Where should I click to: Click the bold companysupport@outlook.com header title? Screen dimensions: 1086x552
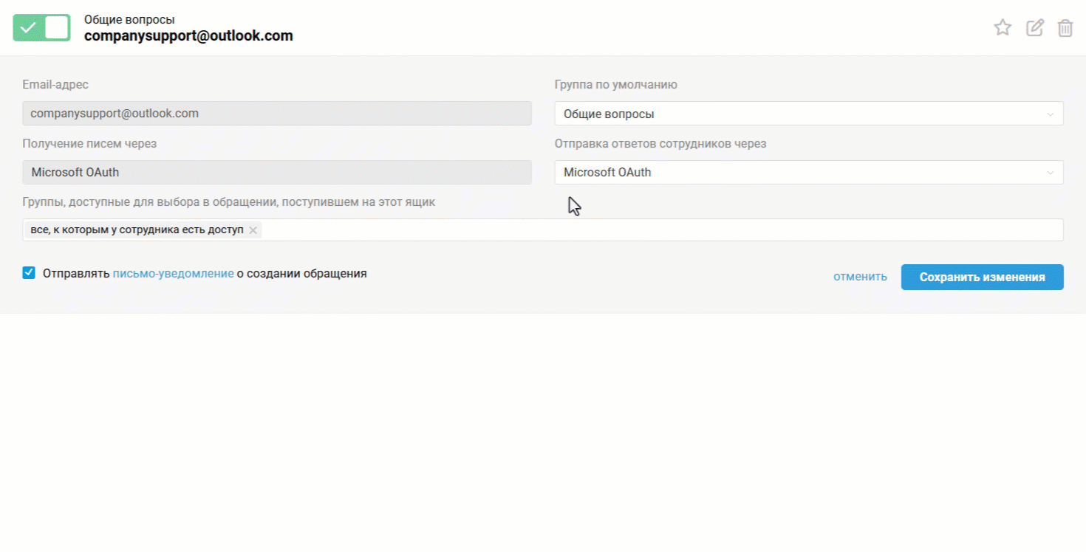click(x=188, y=35)
